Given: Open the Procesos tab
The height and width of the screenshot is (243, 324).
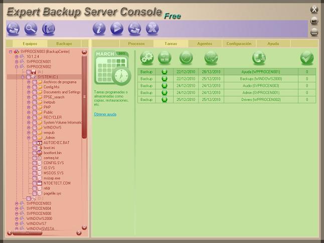Looking at the screenshot, I should click(x=136, y=44).
